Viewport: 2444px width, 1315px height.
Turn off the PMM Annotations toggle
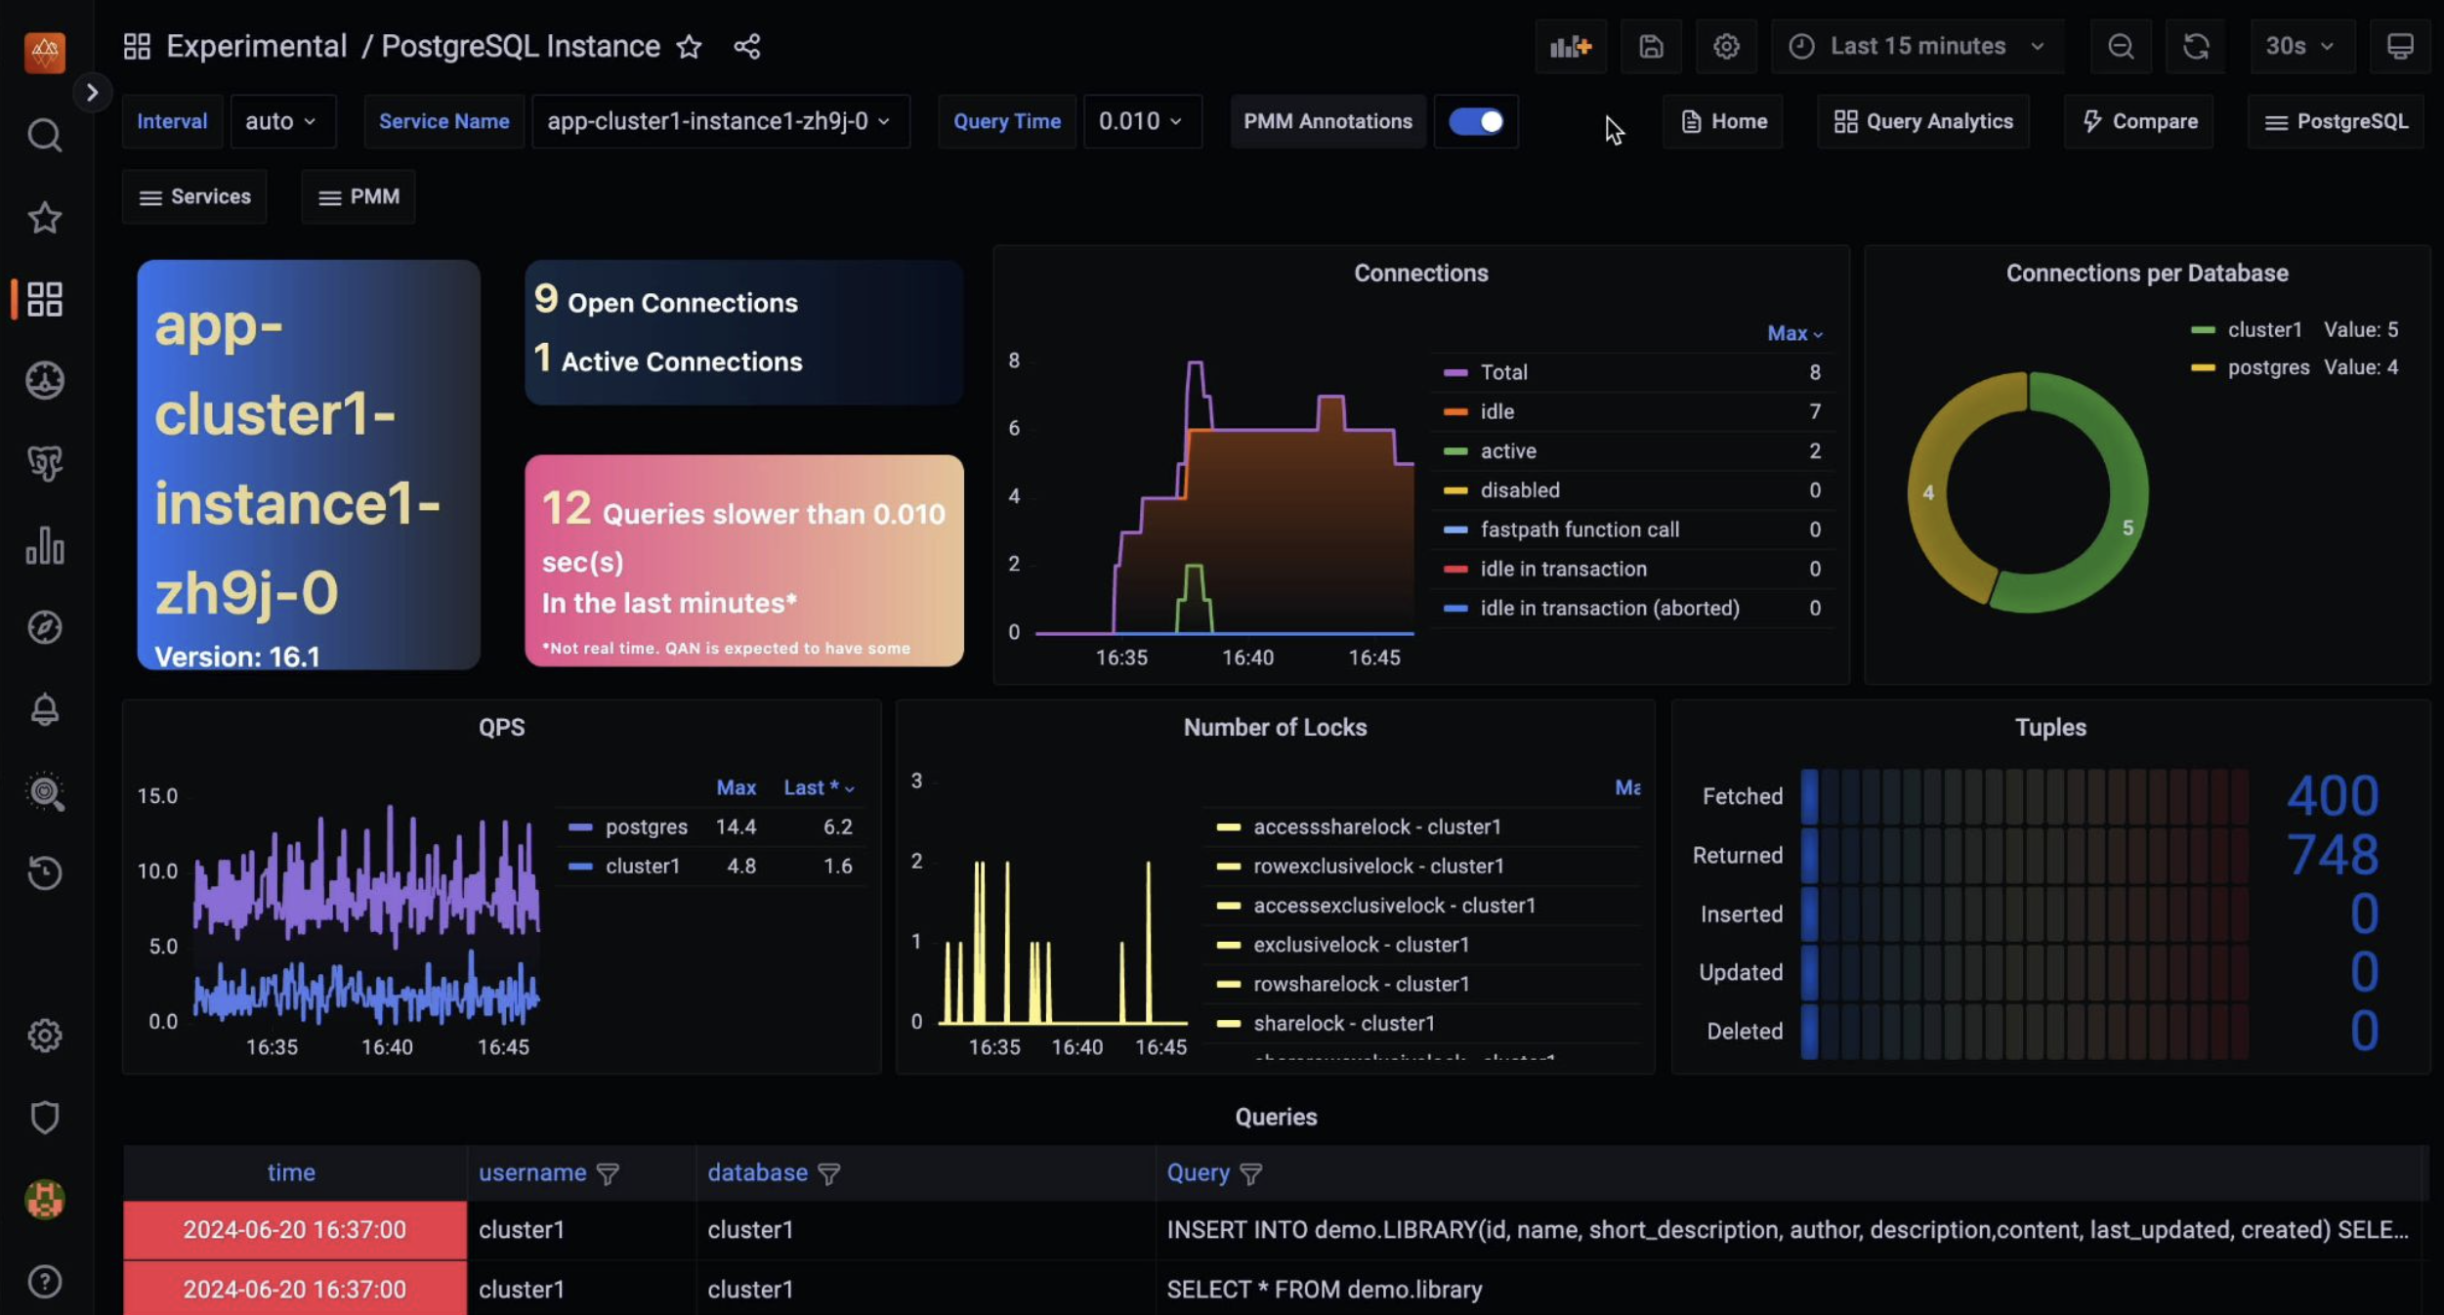point(1476,121)
